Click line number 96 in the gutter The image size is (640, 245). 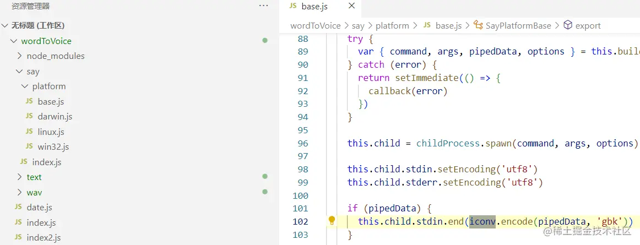click(303, 143)
